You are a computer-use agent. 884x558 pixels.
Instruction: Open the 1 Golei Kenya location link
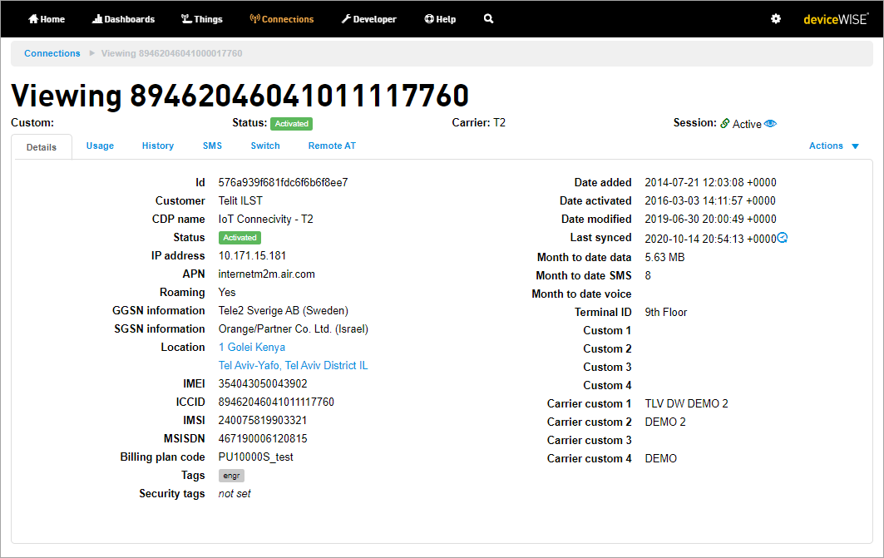[x=251, y=348]
